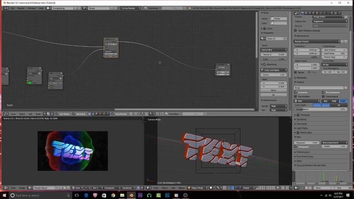Click Move button under backdrop Offset
354x199 pixels.
[x=274, y=90]
